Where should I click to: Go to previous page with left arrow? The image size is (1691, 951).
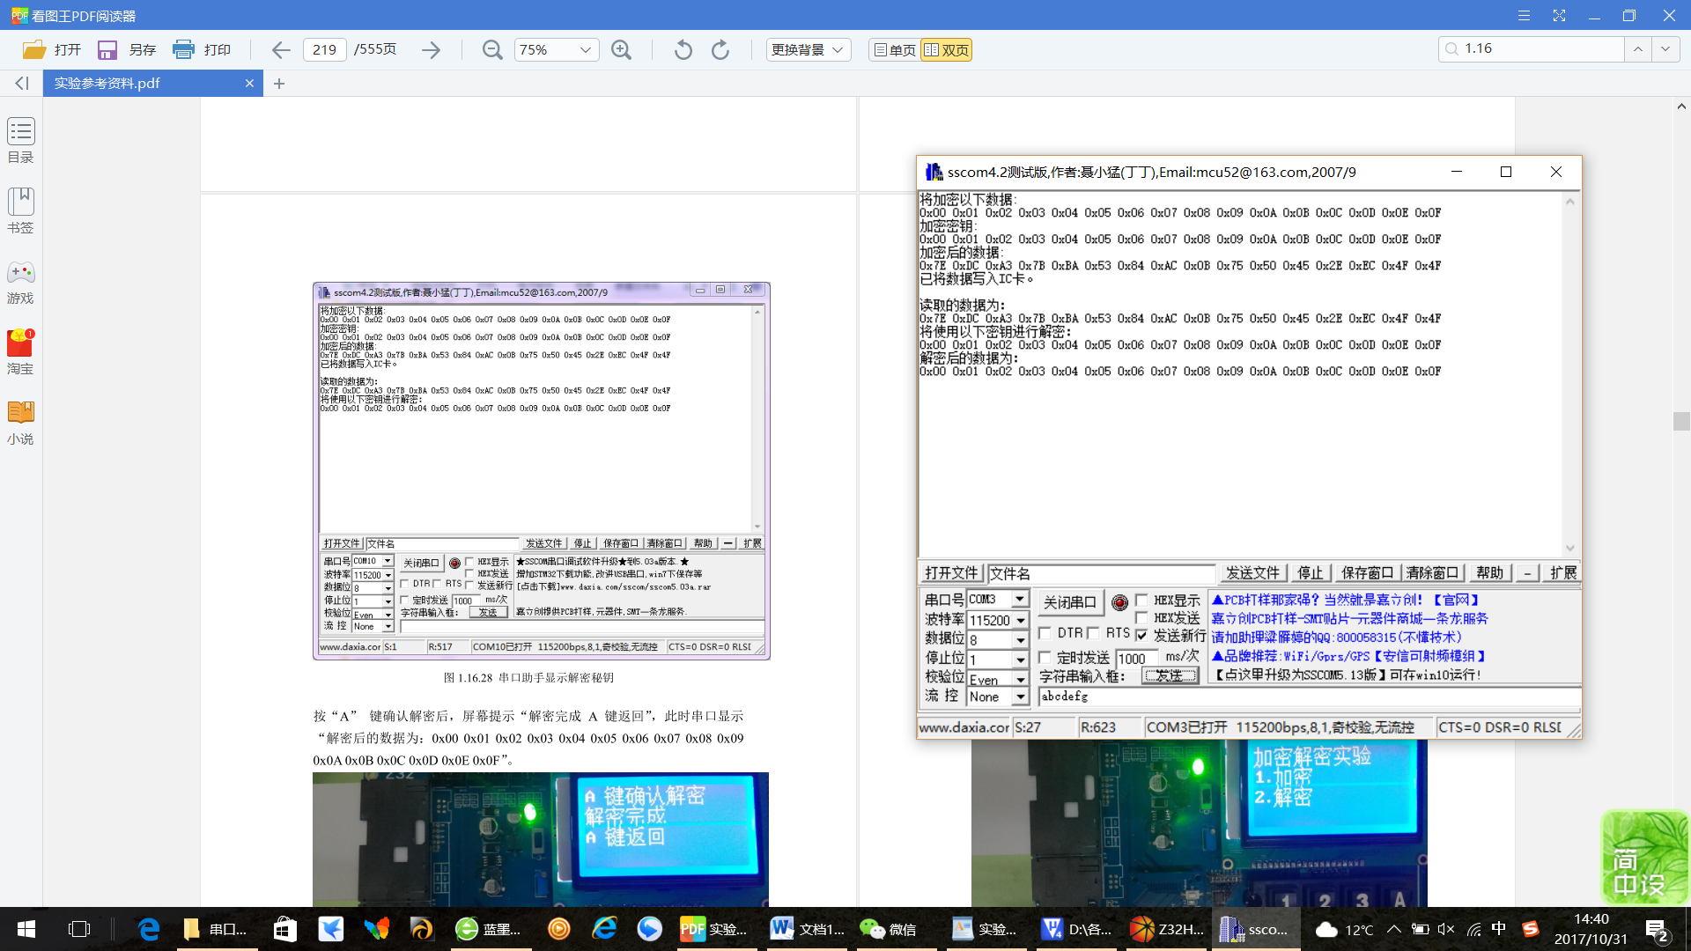point(280,50)
